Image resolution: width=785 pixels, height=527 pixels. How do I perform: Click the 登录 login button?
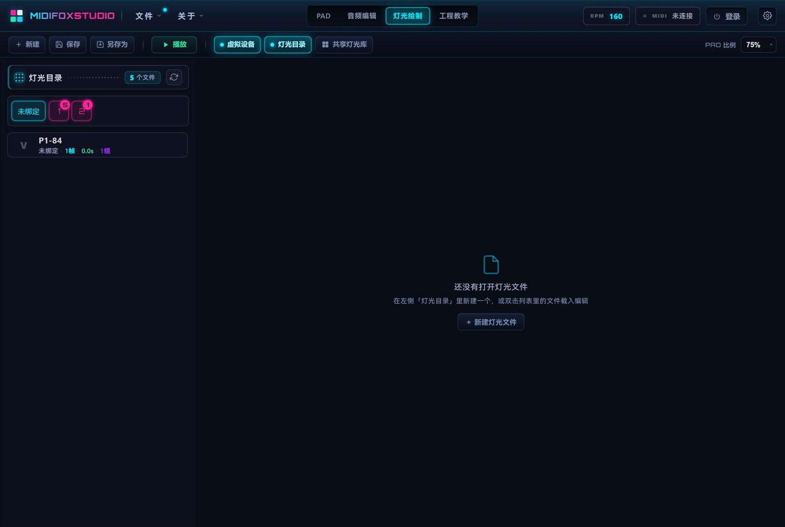pyautogui.click(x=727, y=16)
